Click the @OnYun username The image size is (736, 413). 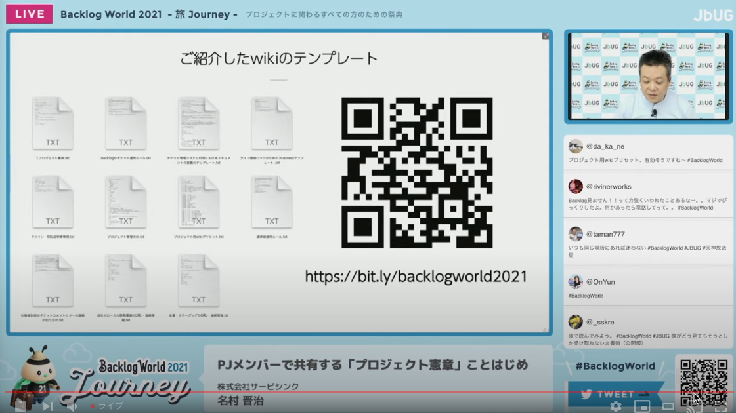pyautogui.click(x=600, y=282)
